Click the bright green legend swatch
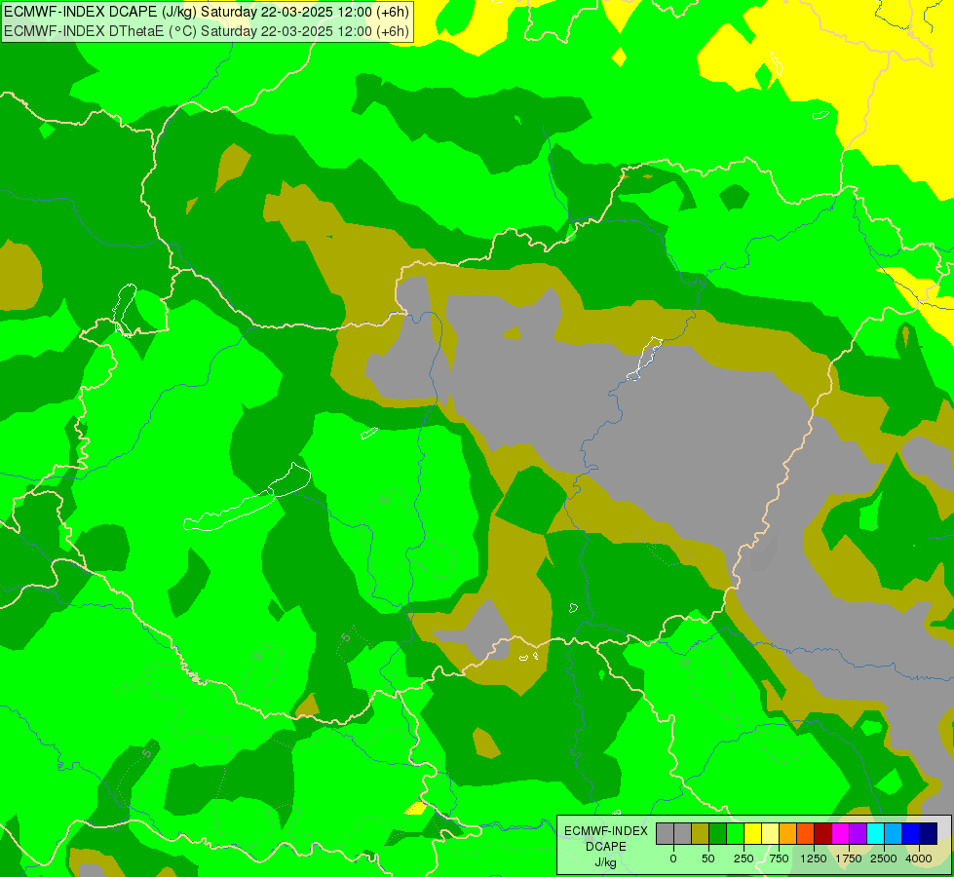The height and width of the screenshot is (877, 954). tap(736, 833)
